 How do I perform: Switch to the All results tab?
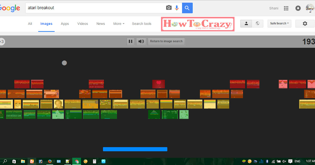coord(30,24)
